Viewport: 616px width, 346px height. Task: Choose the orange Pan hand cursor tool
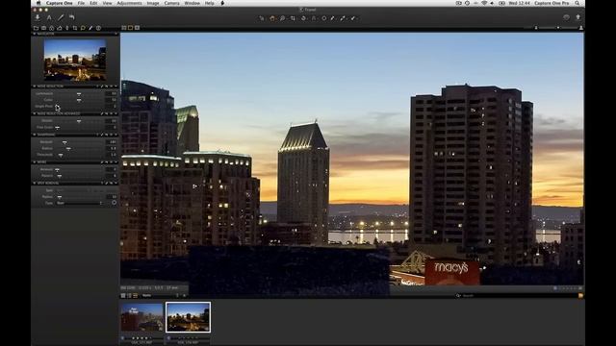(272, 18)
